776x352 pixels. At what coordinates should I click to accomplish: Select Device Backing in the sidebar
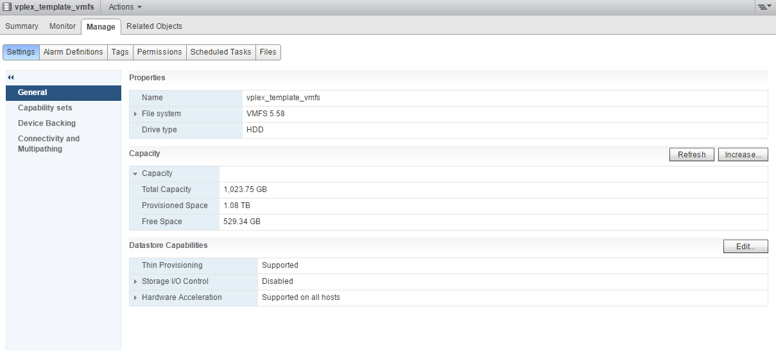(x=47, y=123)
